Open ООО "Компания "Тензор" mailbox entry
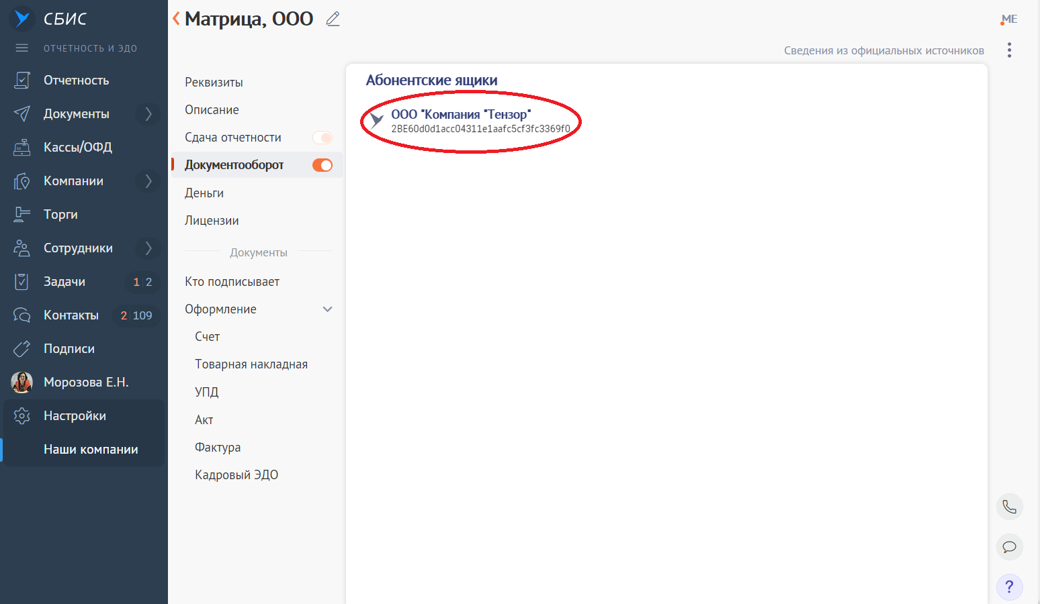This screenshot has width=1040, height=604. coord(461,114)
